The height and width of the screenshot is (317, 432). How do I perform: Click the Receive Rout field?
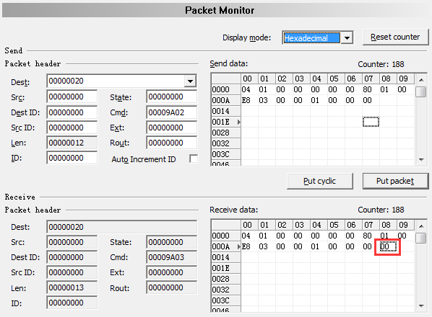(x=171, y=287)
